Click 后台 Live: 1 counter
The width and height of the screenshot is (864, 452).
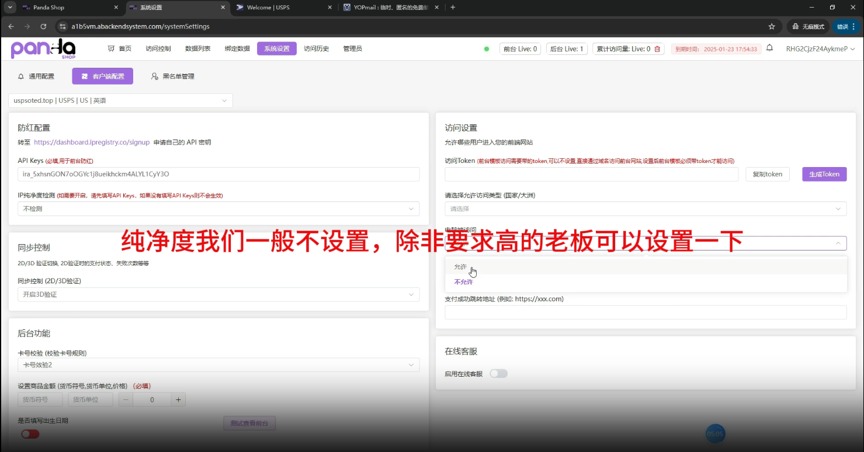click(567, 49)
